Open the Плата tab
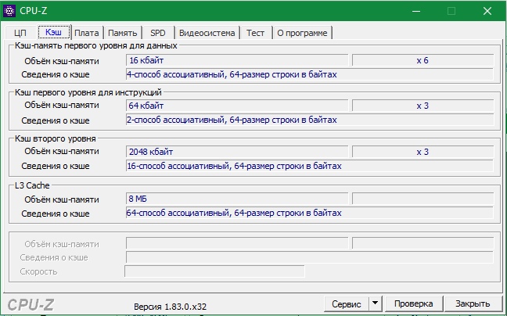The image size is (507, 316). 86,32
